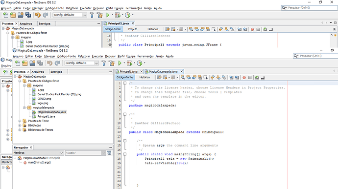Collapse the magicodalampada package node

click(24, 107)
